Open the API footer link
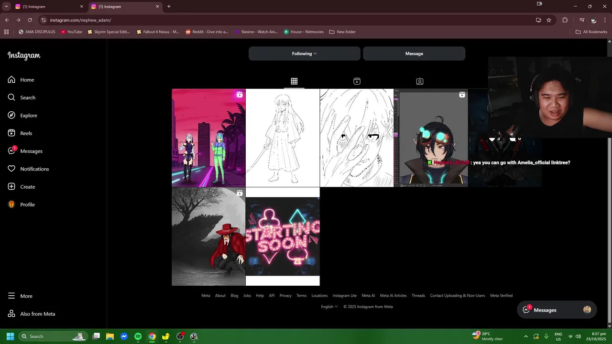The image size is (612, 344). click(x=272, y=295)
